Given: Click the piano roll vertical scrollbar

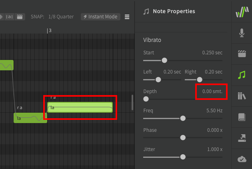Looking at the screenshot, I should (132, 102).
